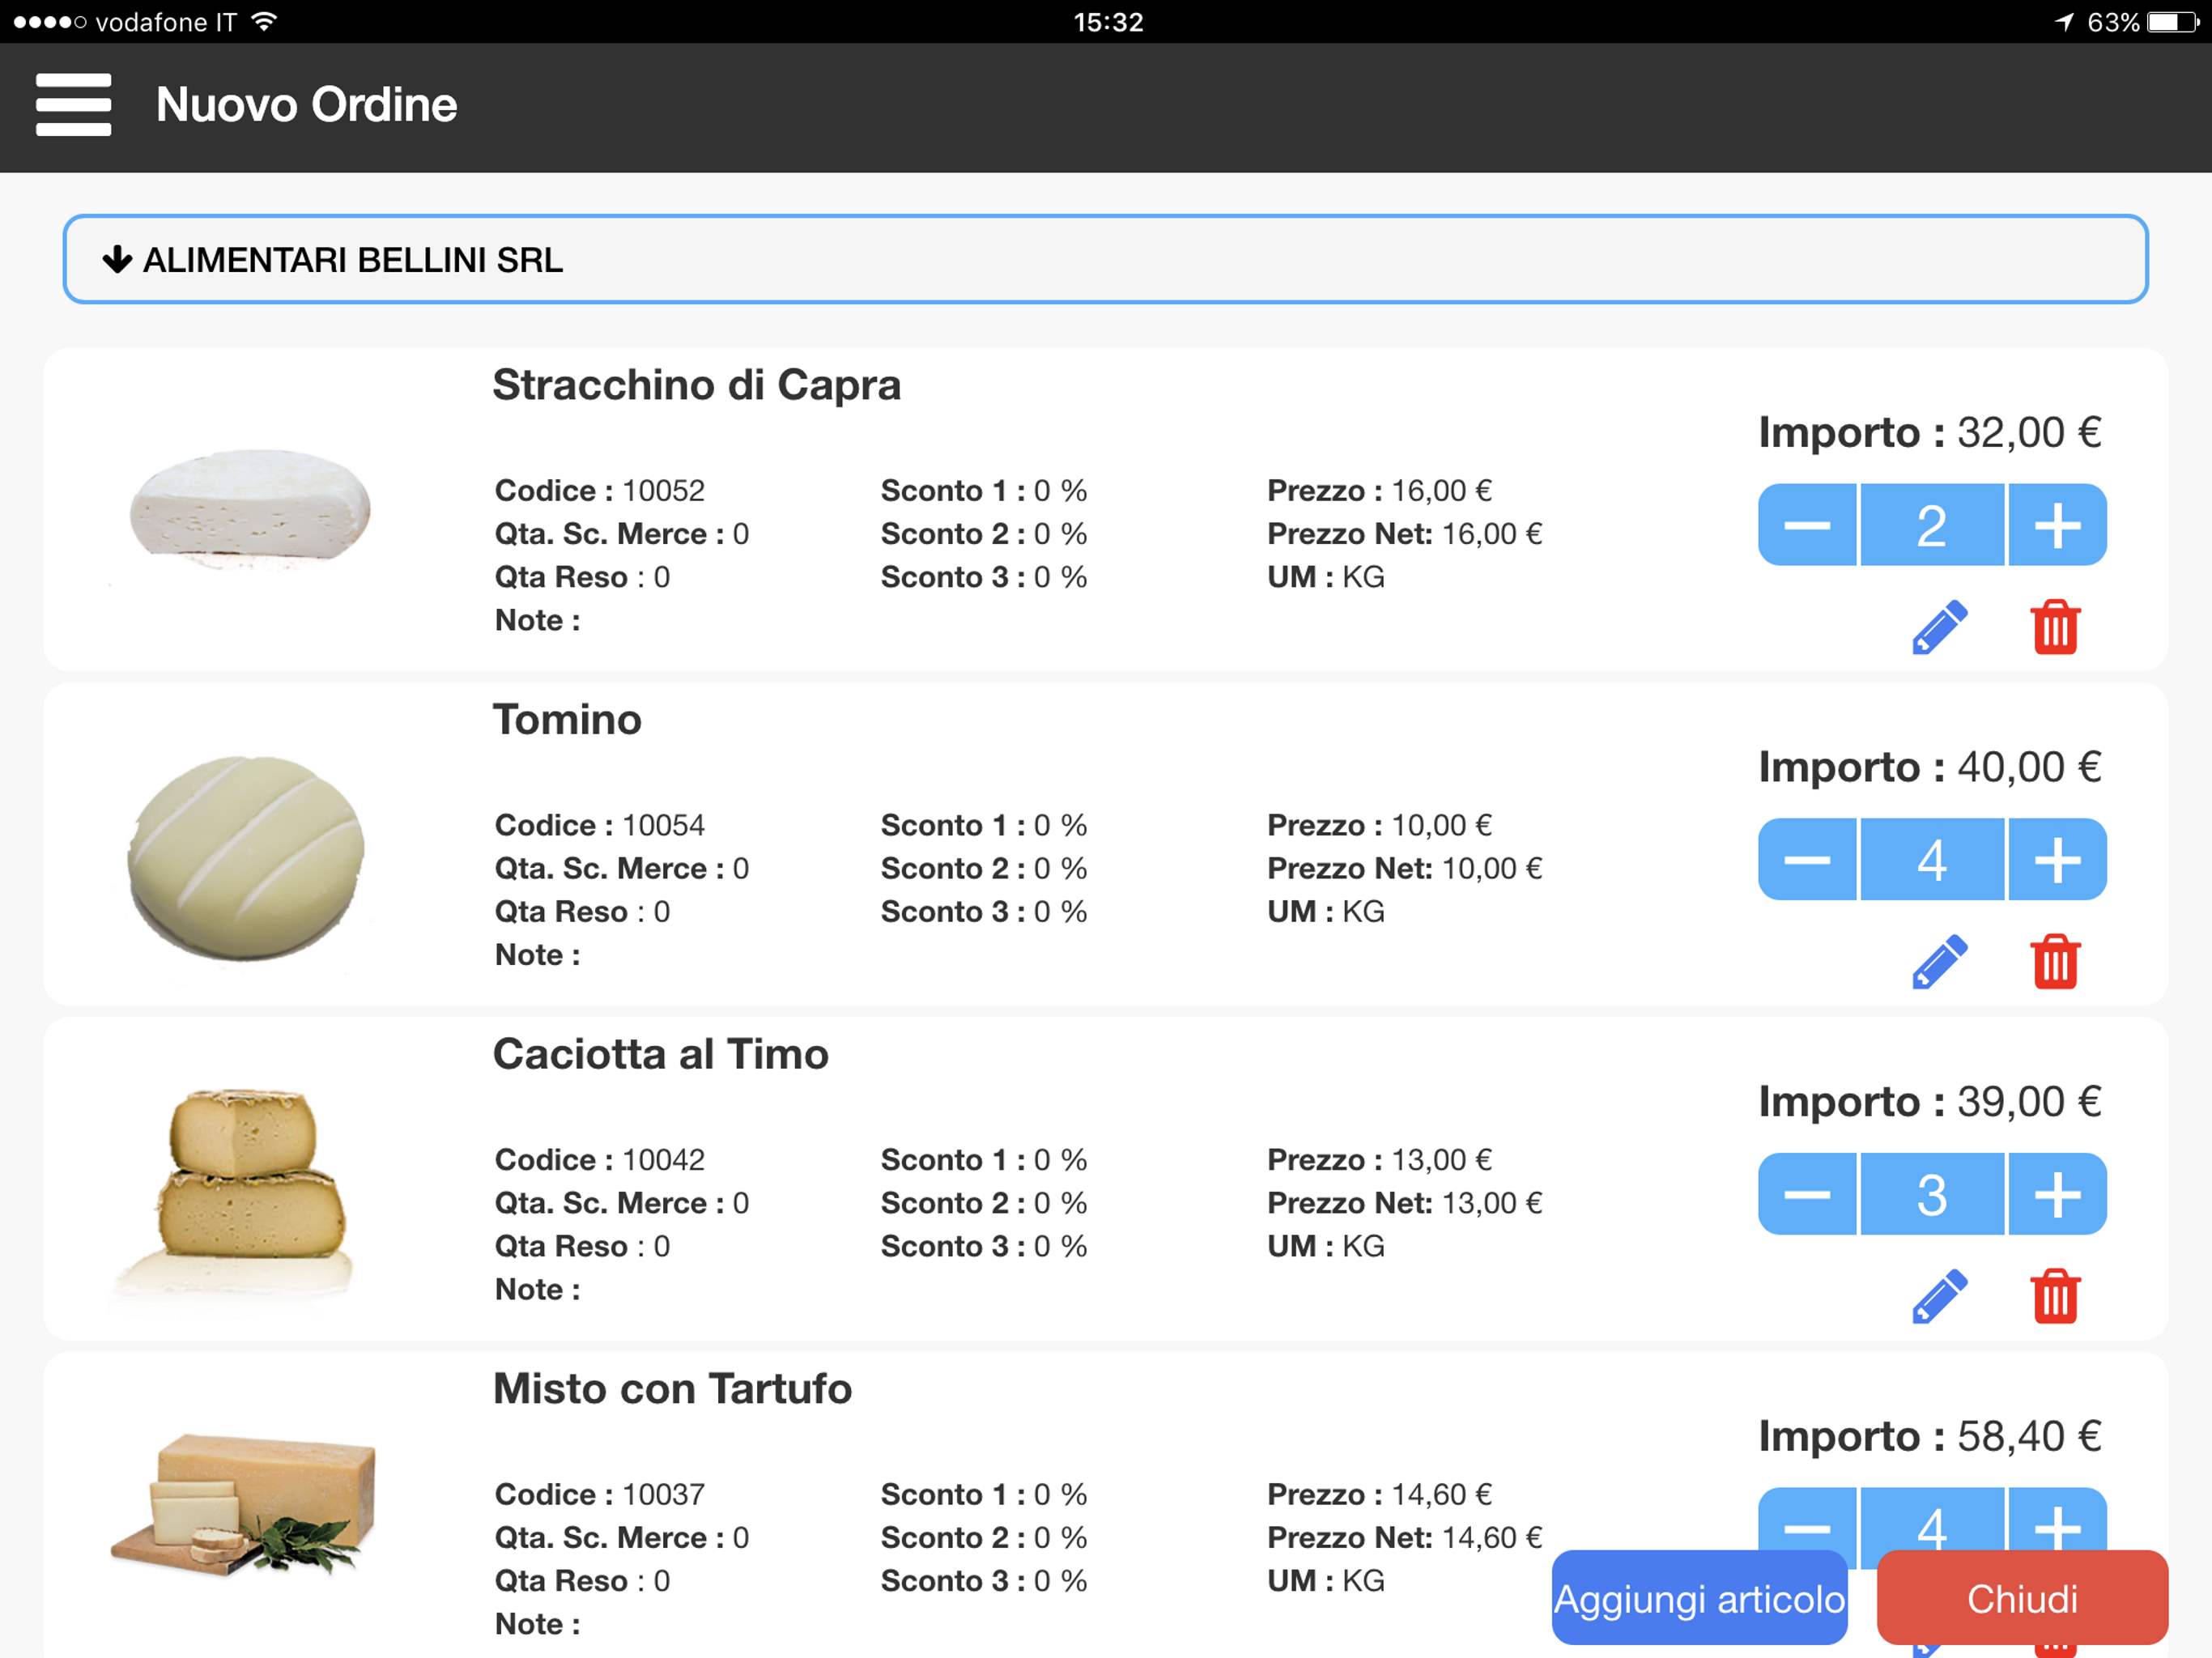Delete Caciotta al Timo with trash icon
Screen dimensions: 2212x1658
2055,1297
